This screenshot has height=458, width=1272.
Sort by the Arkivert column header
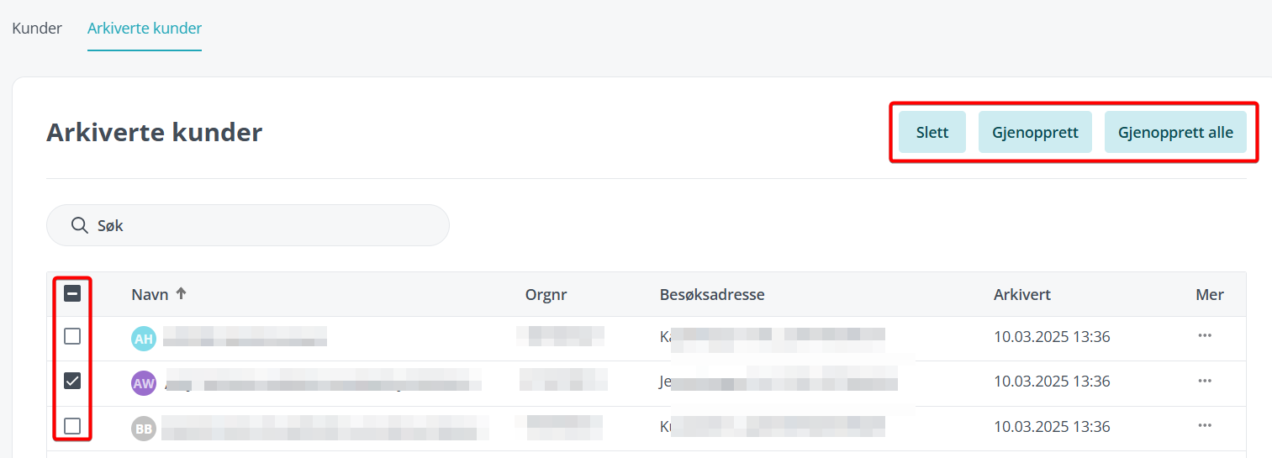[1022, 295]
